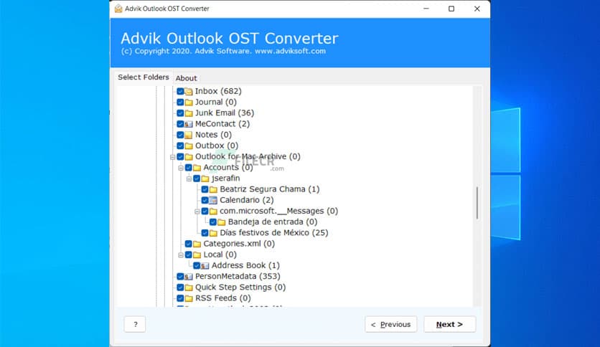600x347 pixels.
Task: Open help with the ? button
Action: pos(135,325)
